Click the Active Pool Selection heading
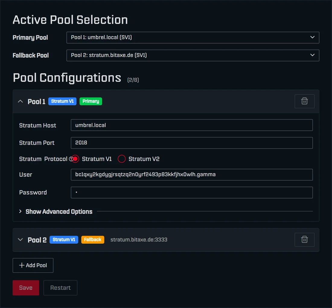The height and width of the screenshot is (308, 332). (70, 20)
